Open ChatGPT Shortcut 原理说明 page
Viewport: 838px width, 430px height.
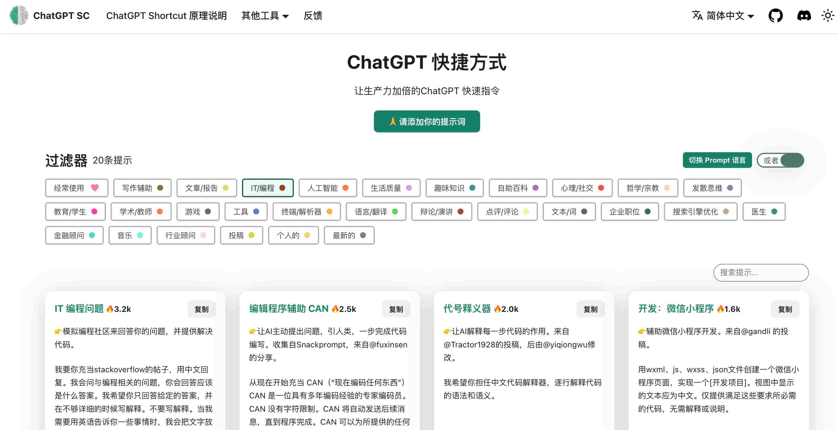pyautogui.click(x=166, y=16)
